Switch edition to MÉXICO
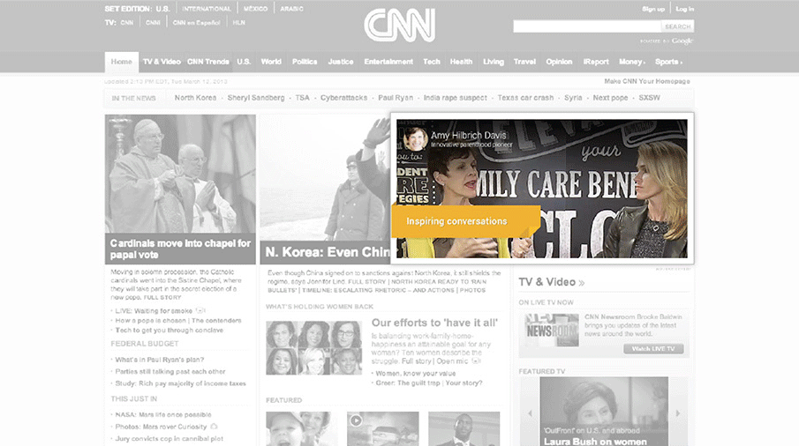 [255, 9]
